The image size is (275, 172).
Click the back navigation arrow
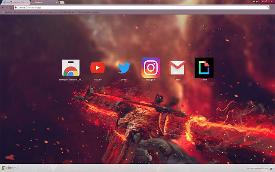3,8
